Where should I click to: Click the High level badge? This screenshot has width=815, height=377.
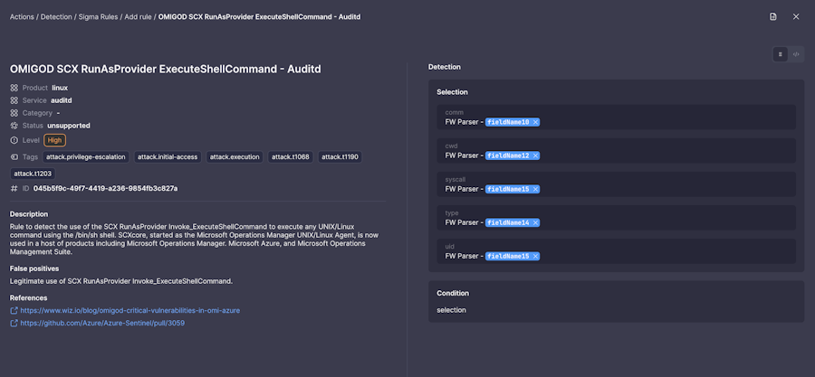pos(54,140)
